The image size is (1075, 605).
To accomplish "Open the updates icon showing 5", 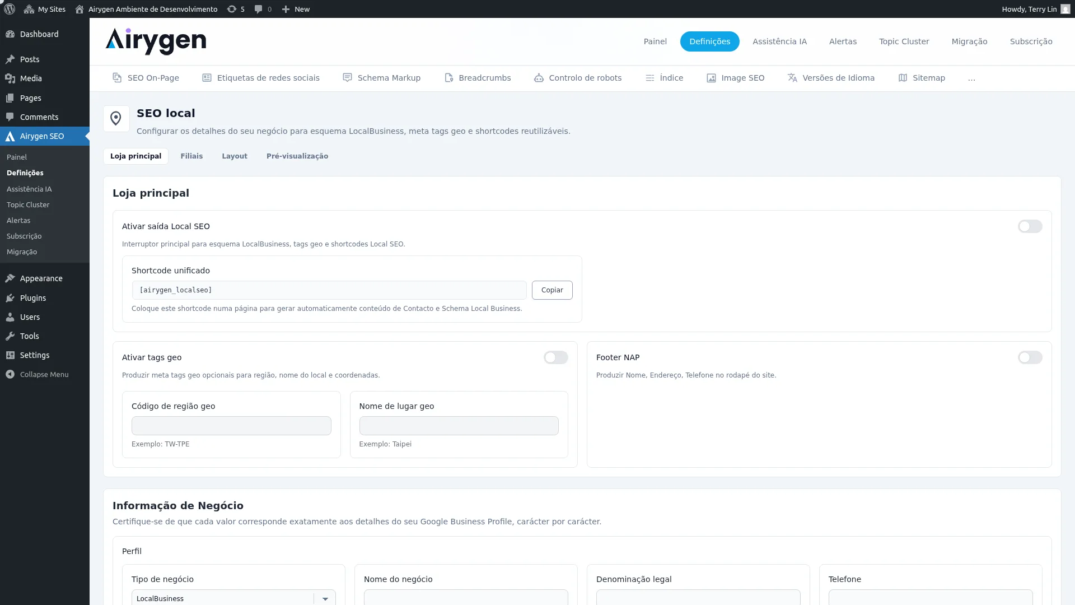I will tap(231, 9).
